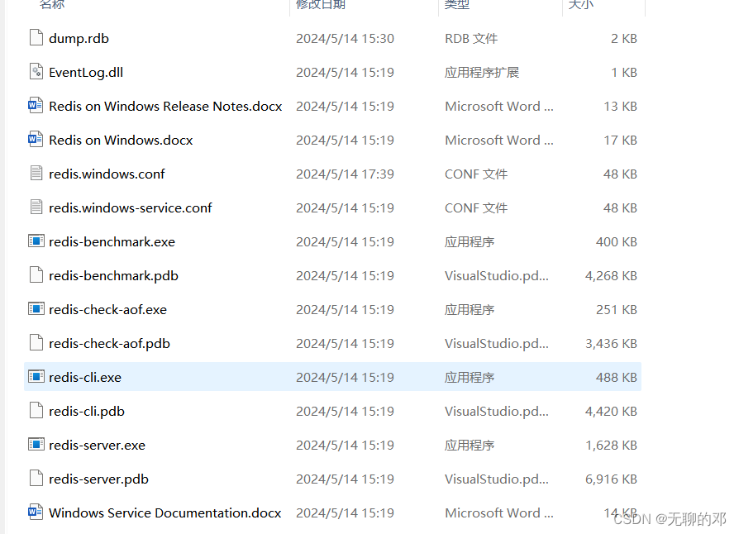Click the Word icon beside Redis on Windows.docx
The image size is (739, 534).
tap(36, 140)
